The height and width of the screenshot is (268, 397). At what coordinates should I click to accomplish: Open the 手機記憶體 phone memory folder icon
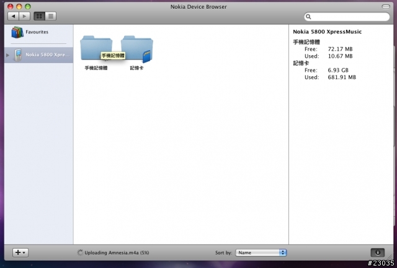tap(96, 48)
